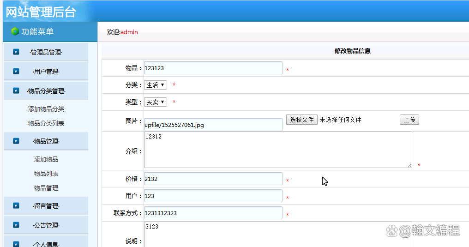Click the 功能菜单 sidebar title
This screenshot has height=247, width=469.
pos(38,32)
